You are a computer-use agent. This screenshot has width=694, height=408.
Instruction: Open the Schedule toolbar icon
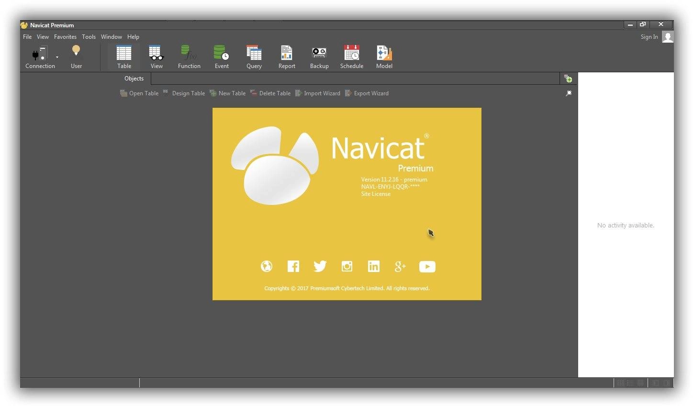coord(352,53)
